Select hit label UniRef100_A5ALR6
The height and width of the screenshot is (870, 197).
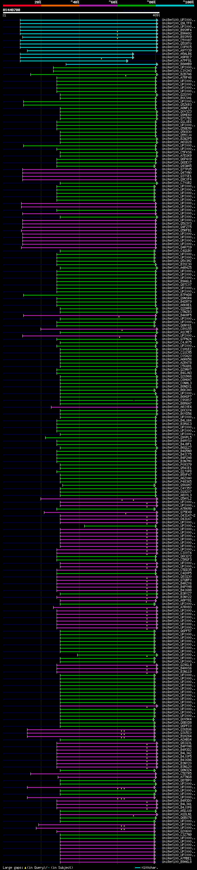177,54
